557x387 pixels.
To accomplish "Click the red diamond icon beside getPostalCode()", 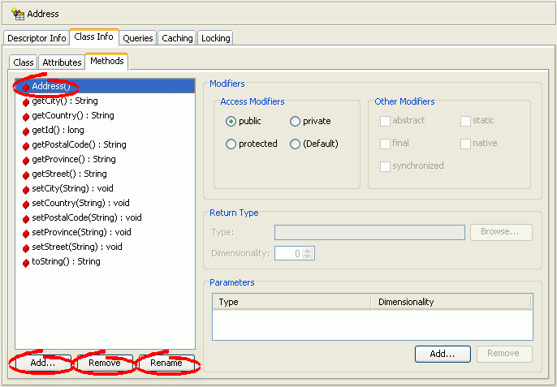I will point(26,146).
